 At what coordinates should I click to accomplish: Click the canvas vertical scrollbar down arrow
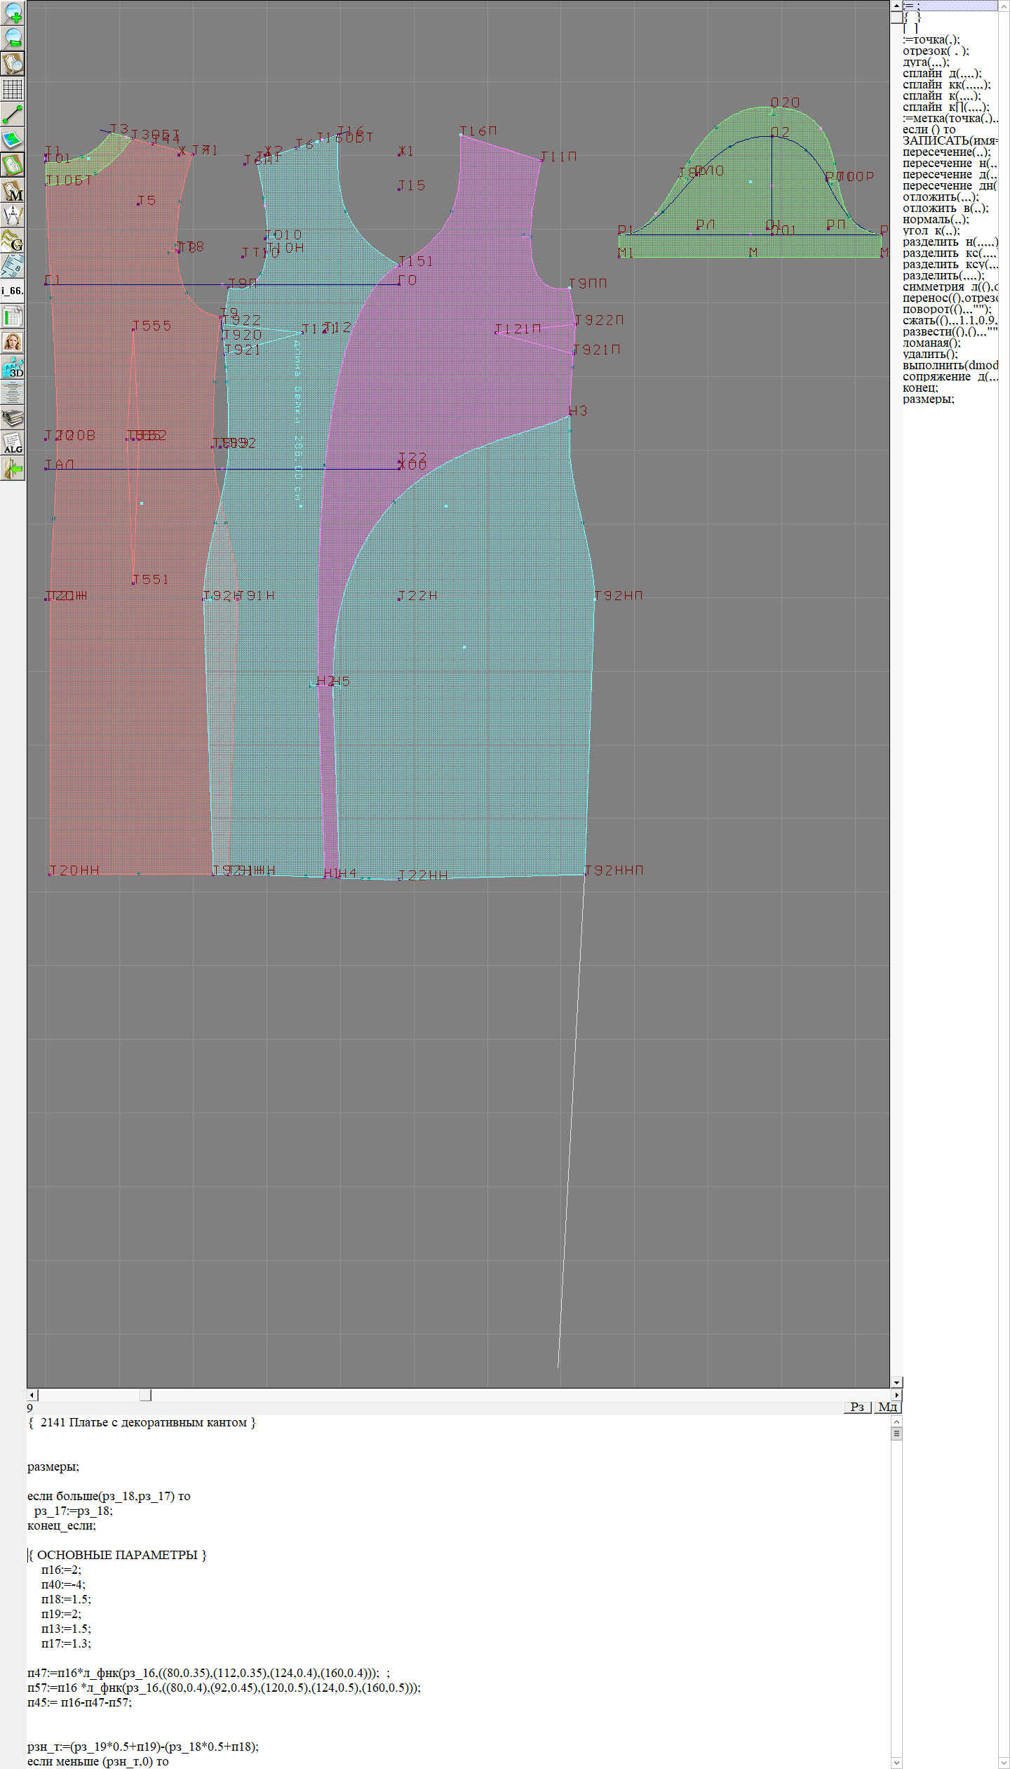896,1382
